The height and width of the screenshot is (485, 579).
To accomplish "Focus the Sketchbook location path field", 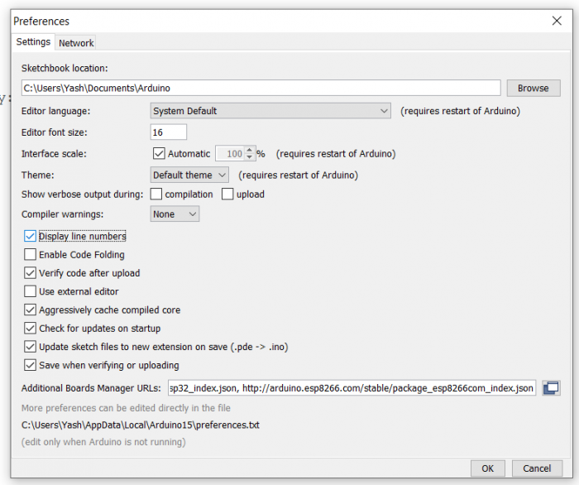I will pos(261,88).
